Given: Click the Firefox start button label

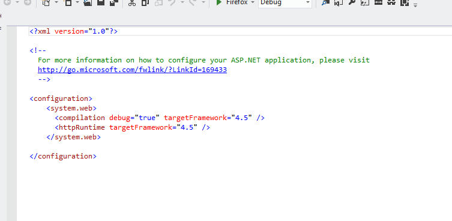Looking at the screenshot, I should 237,2.
